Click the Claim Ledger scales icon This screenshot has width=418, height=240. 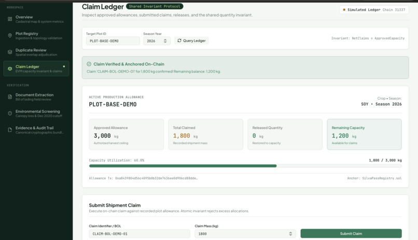click(x=10, y=69)
